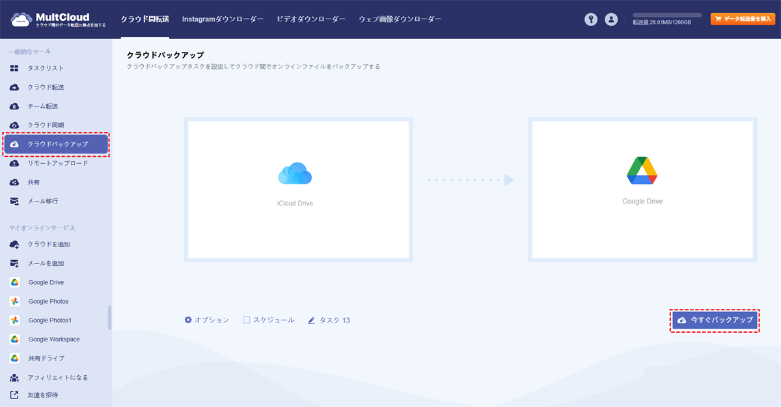Switch to クラウド間転送 tab
The width and height of the screenshot is (781, 407).
[144, 20]
